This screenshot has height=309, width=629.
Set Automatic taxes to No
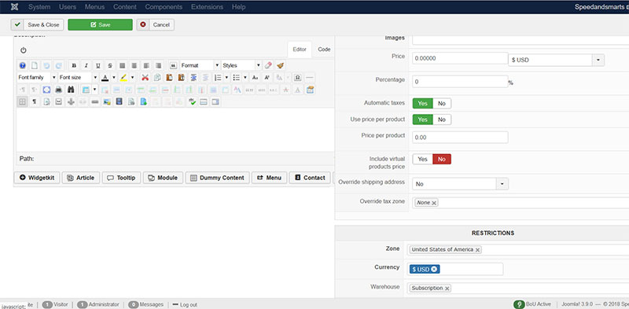442,104
